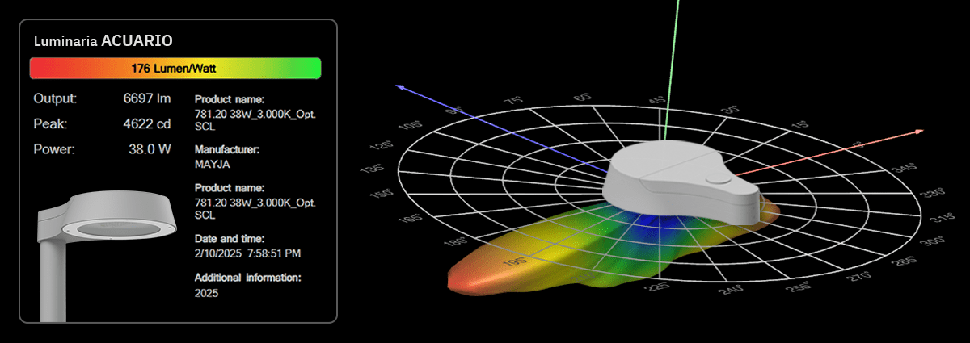Select the timestamp 2/10/2025 7:58:51 PM
Image resolution: width=970 pixels, height=343 pixels.
248,253
